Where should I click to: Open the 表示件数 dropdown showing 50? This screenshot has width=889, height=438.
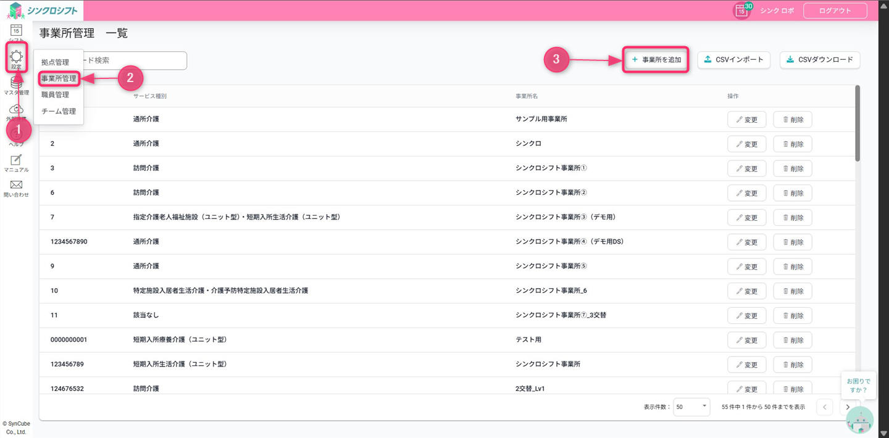691,407
